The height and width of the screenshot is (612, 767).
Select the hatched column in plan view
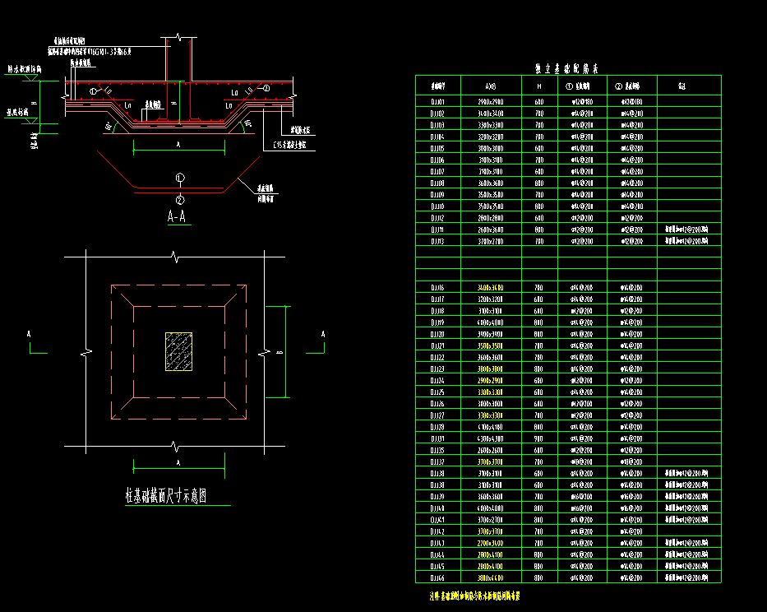[178, 351]
